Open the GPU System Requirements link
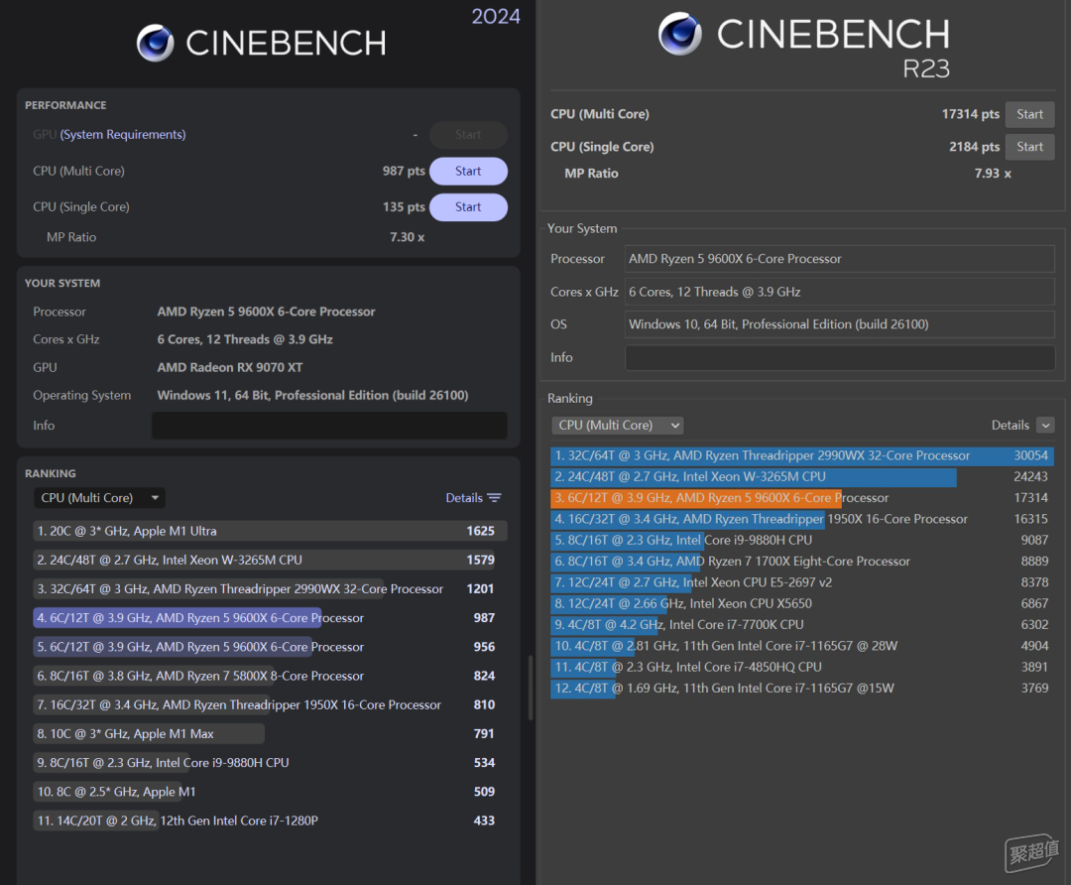The width and height of the screenshot is (1071, 885). tap(123, 135)
